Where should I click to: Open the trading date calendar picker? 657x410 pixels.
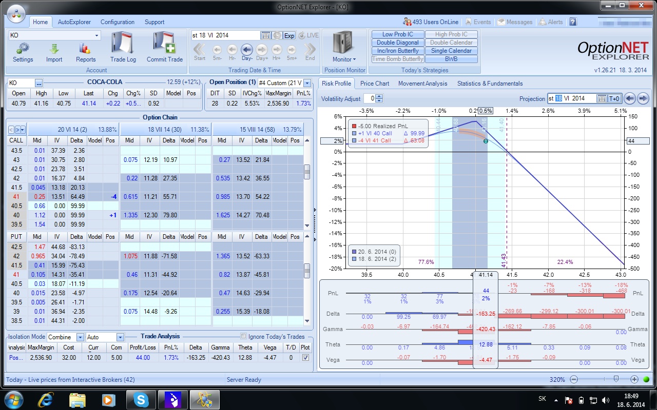[265, 35]
